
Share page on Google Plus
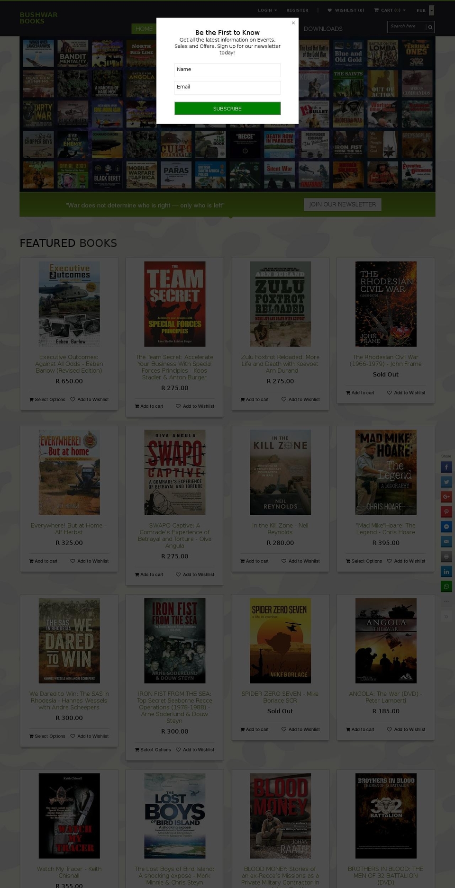pyautogui.click(x=446, y=497)
